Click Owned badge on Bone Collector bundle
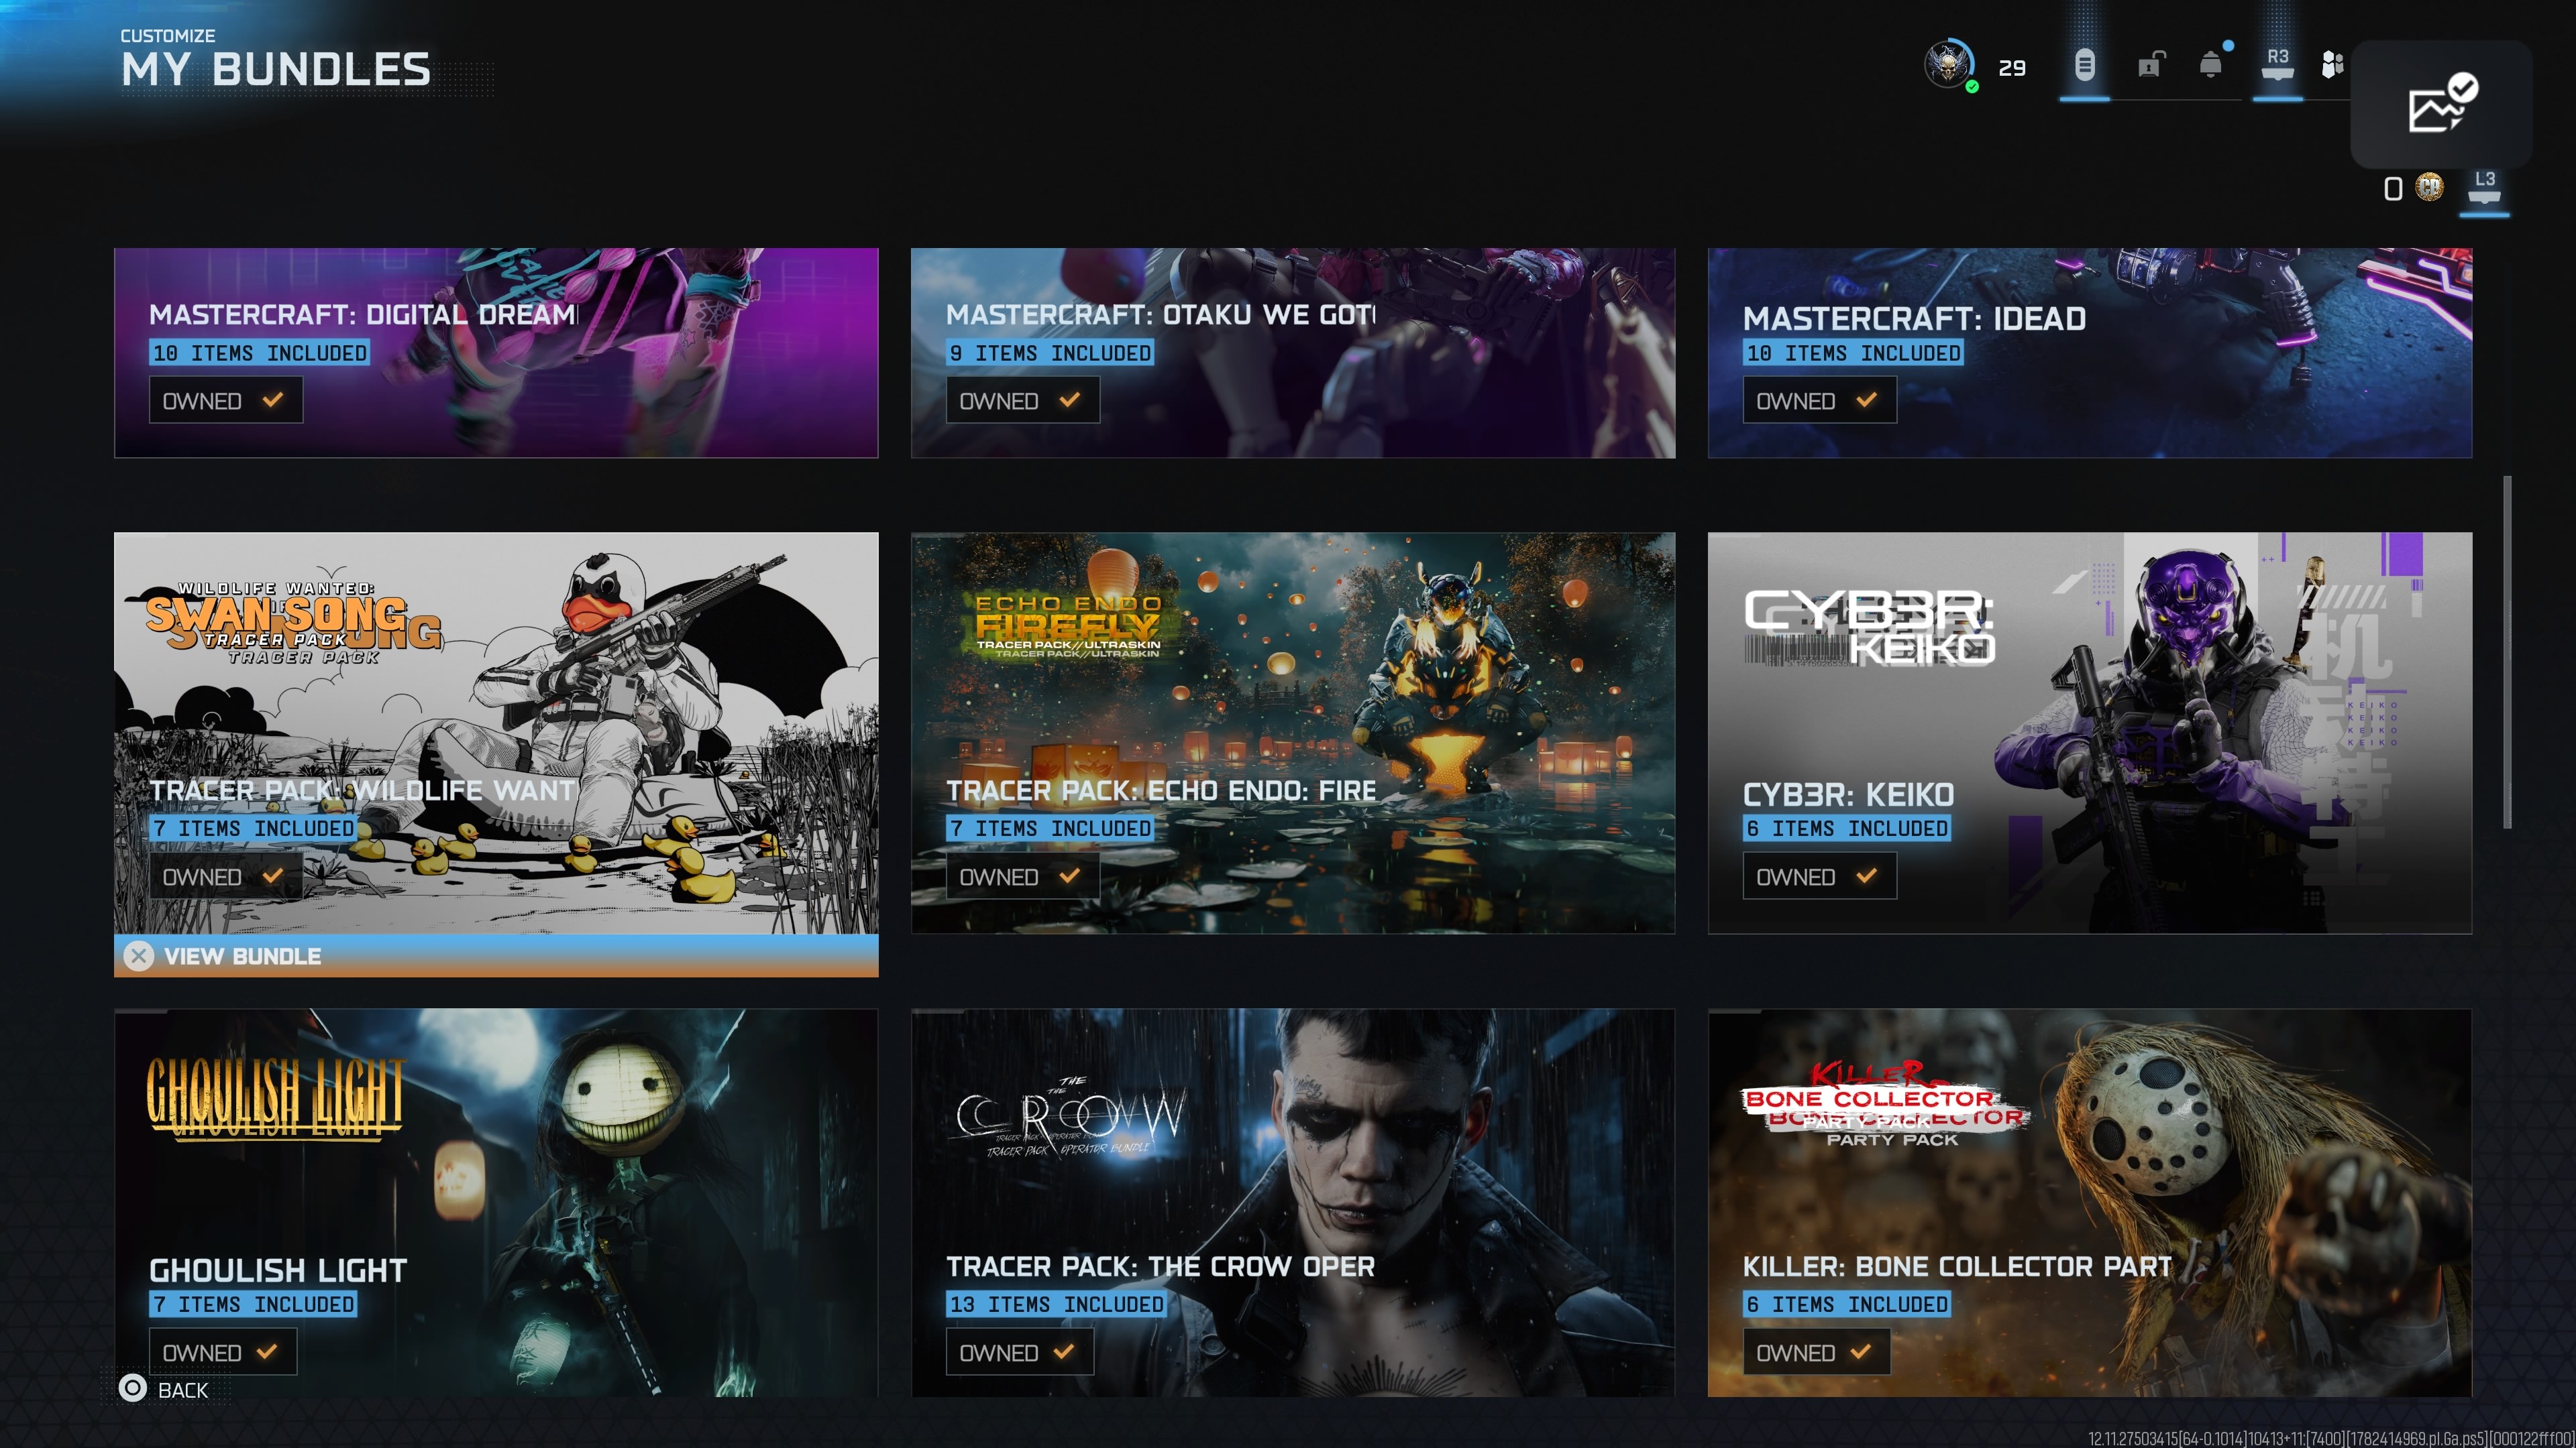 click(x=1817, y=1352)
